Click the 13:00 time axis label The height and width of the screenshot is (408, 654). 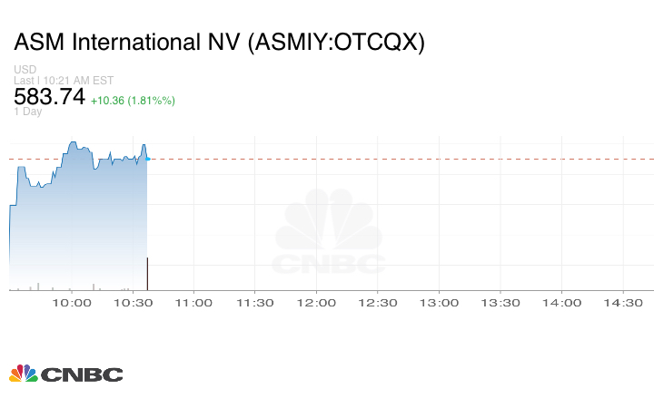(x=439, y=304)
